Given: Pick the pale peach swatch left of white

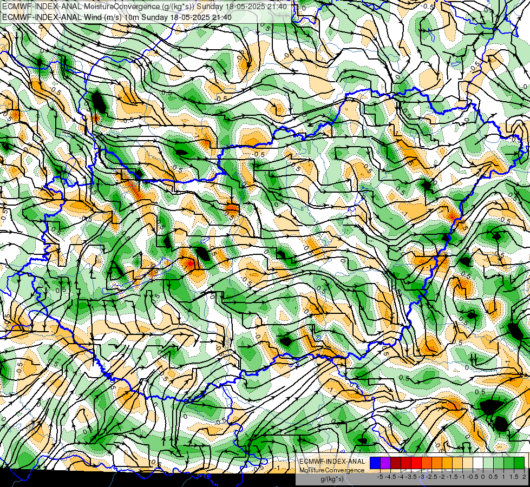Looking at the screenshot, I should [468, 463].
